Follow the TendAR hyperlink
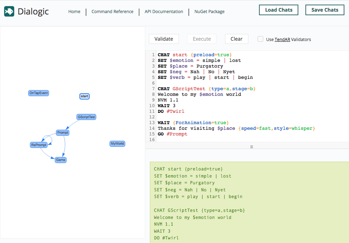 (282, 40)
